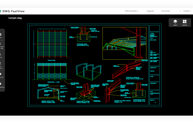Click the STIFFENED BASE PLATE DETAIL title
The width and height of the screenshot is (193, 124).
tap(83, 45)
